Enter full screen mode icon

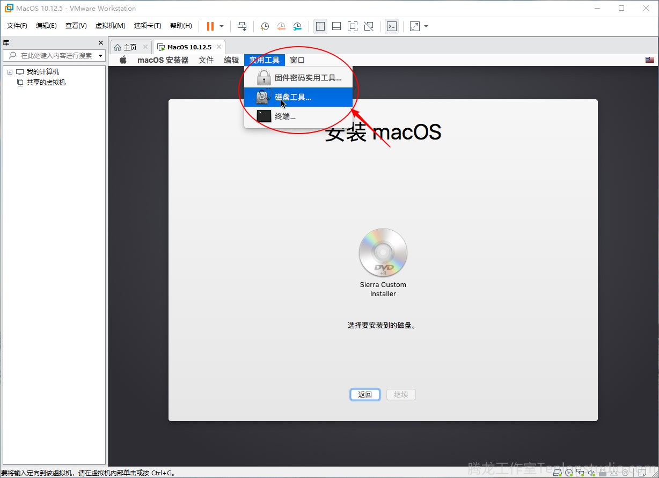pyautogui.click(x=353, y=26)
